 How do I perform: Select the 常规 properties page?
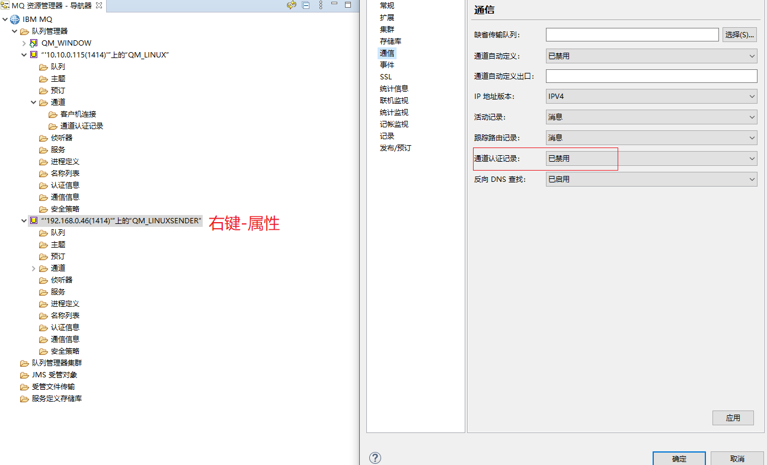(x=387, y=6)
